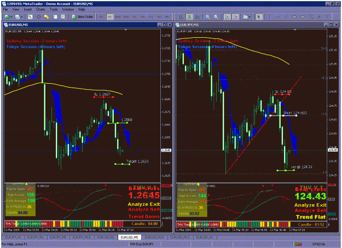Select the W1 timeframe button
This screenshot has height=248, width=342.
(x=159, y=17)
